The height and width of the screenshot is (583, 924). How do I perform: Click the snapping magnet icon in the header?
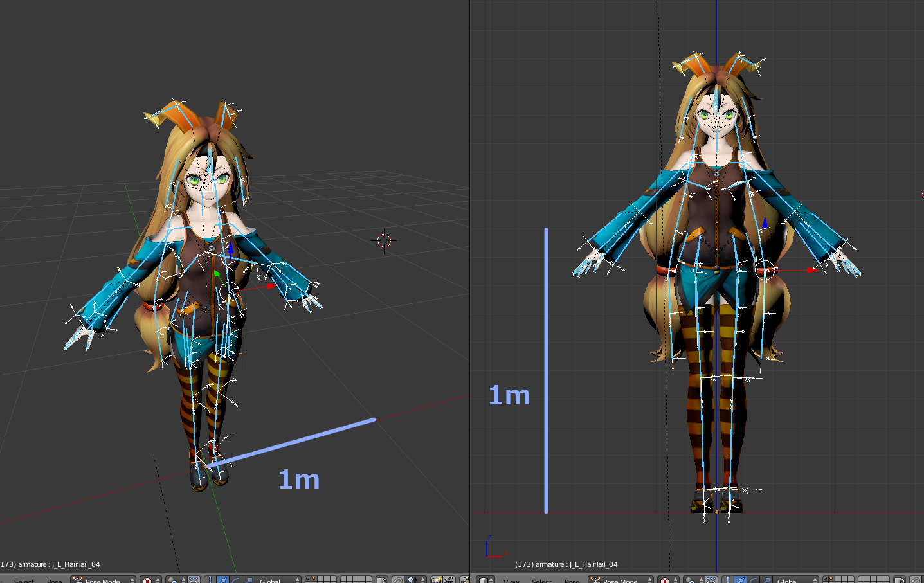coord(397,579)
